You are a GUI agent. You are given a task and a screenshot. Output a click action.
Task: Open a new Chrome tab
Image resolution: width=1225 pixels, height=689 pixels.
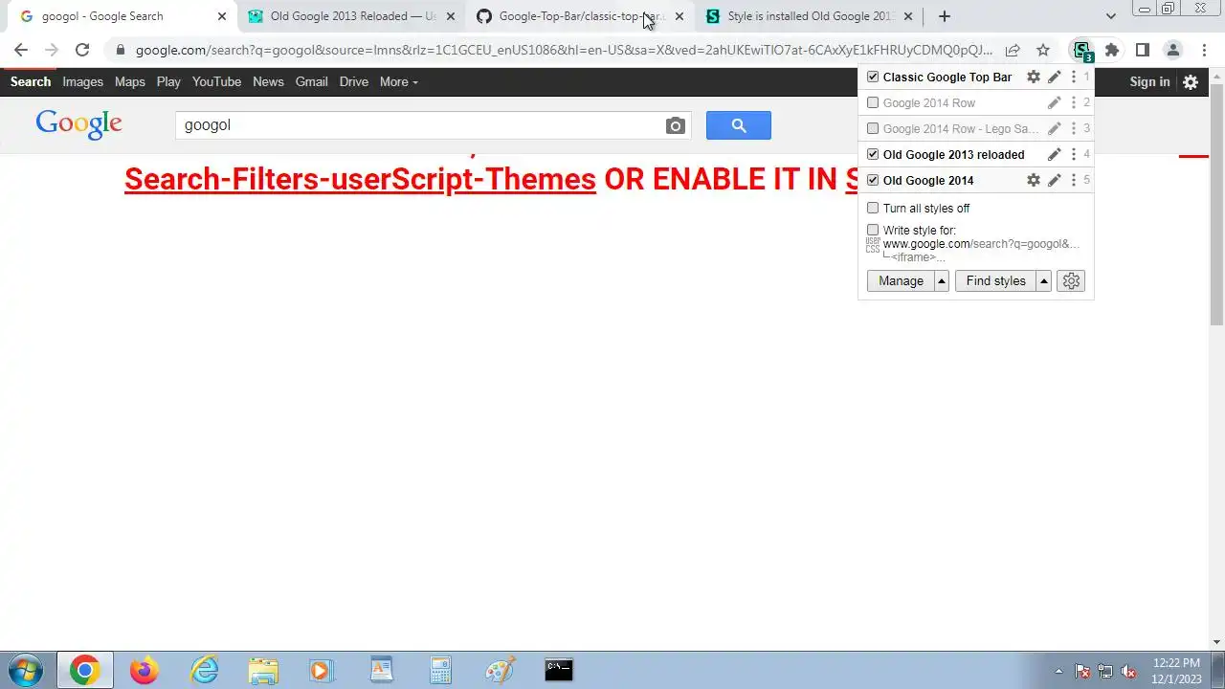[945, 16]
